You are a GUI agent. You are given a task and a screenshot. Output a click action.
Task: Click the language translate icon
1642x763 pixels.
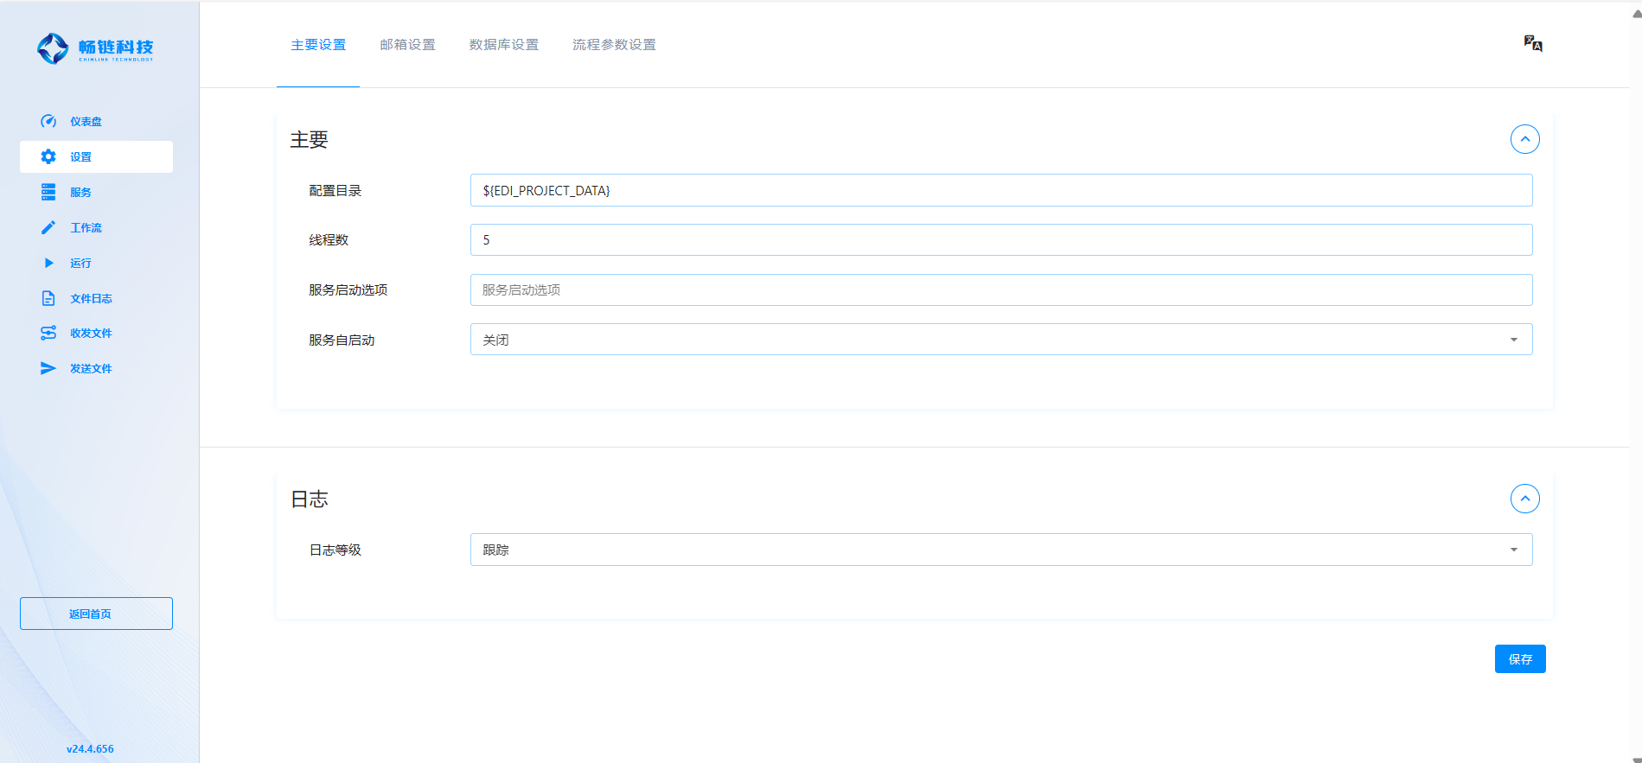(1532, 43)
